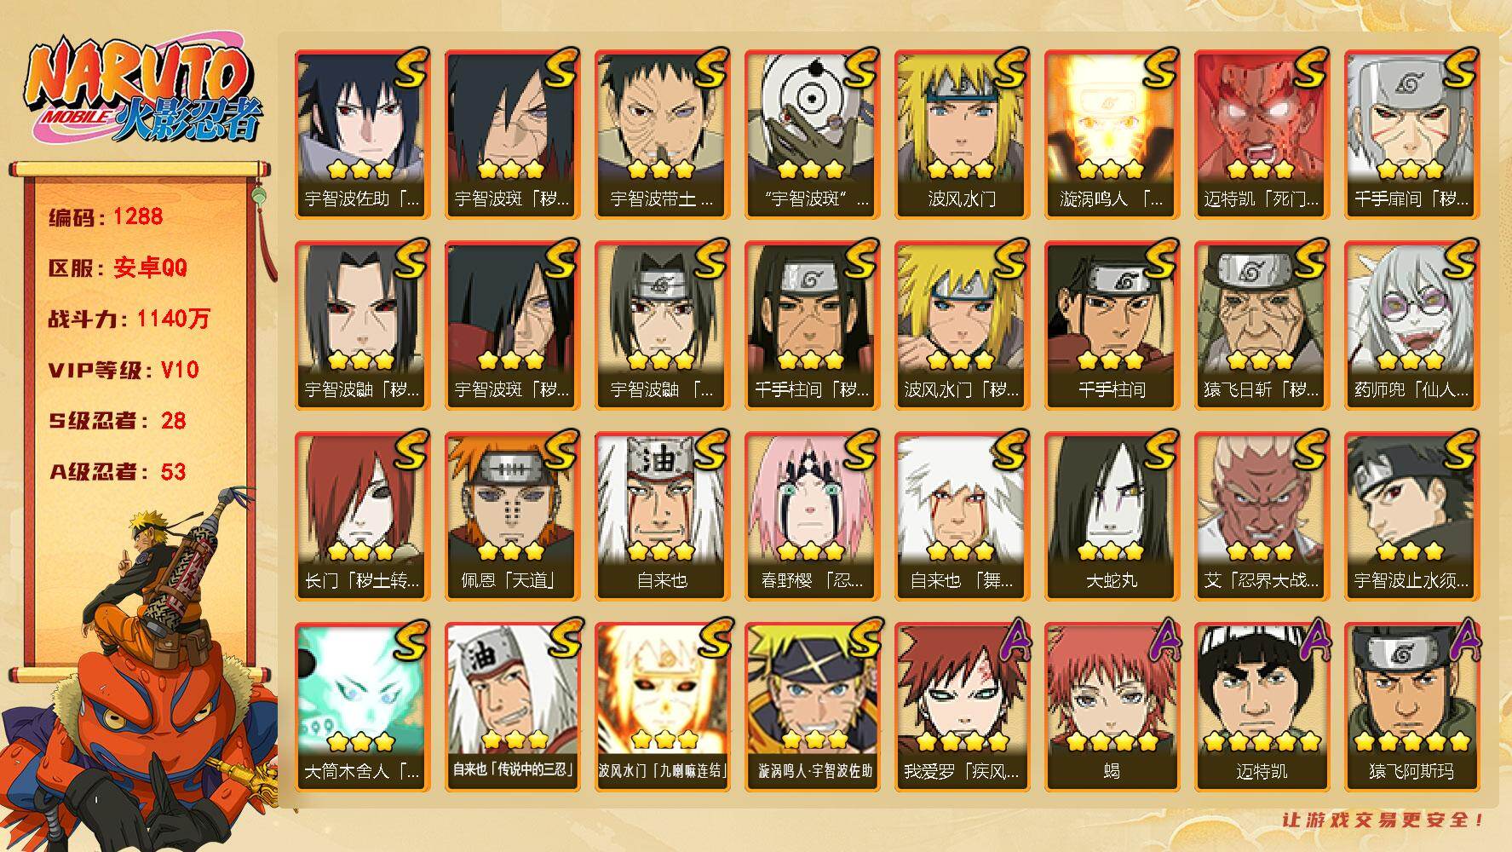The width and height of the screenshot is (1512, 852).
Task: Click the three stars on 药师兜 card
Action: pyautogui.click(x=1410, y=360)
